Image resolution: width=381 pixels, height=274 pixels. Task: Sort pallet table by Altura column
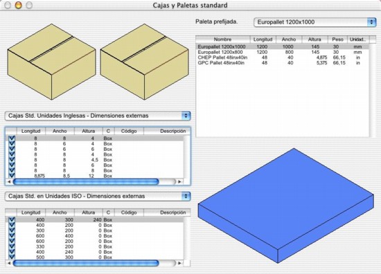(x=315, y=39)
